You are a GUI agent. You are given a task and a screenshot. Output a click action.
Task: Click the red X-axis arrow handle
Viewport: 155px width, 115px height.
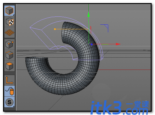click(x=118, y=44)
